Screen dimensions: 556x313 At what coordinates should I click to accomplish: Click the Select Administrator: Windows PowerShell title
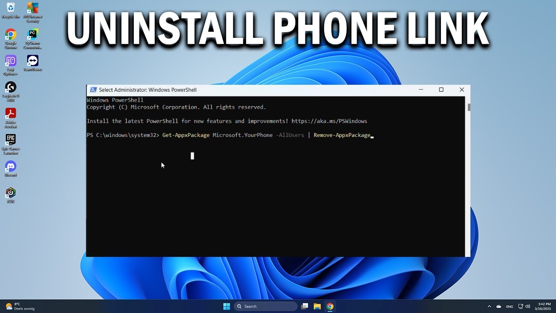point(148,90)
